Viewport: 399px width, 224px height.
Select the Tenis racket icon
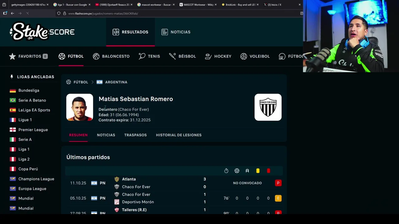pyautogui.click(x=142, y=56)
